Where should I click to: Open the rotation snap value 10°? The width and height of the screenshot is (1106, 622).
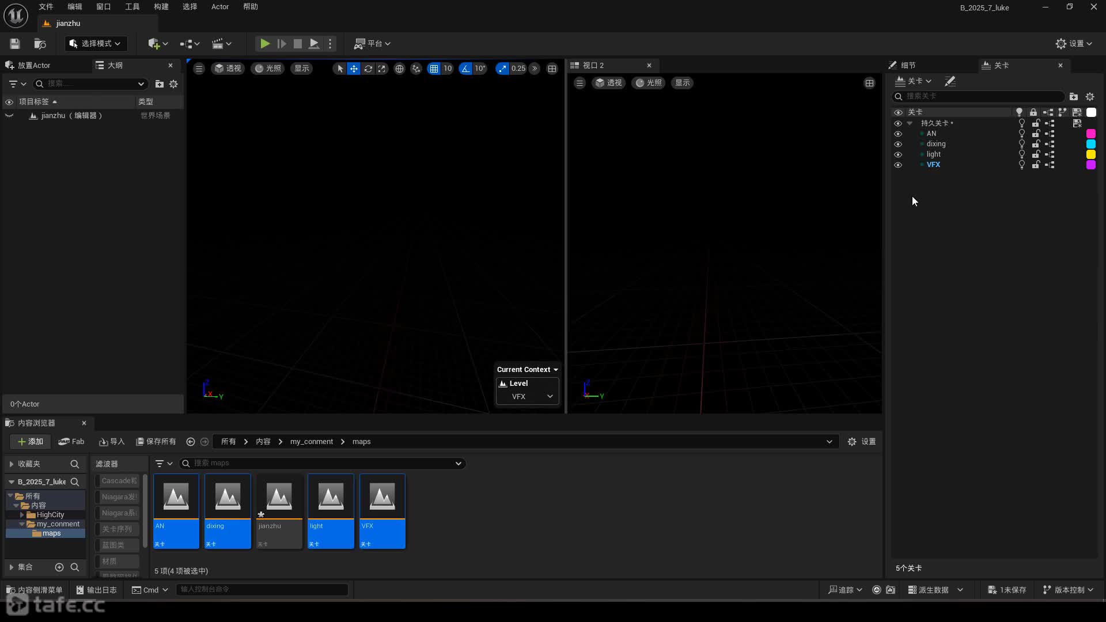(x=480, y=69)
